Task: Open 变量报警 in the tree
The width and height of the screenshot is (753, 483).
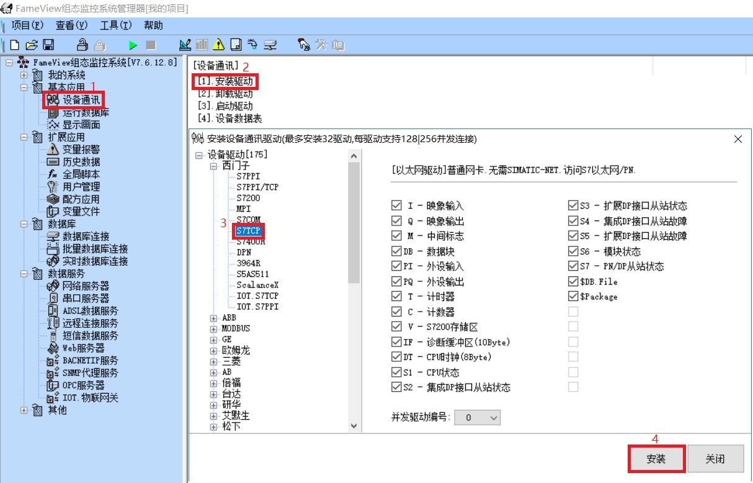Action: click(81, 150)
